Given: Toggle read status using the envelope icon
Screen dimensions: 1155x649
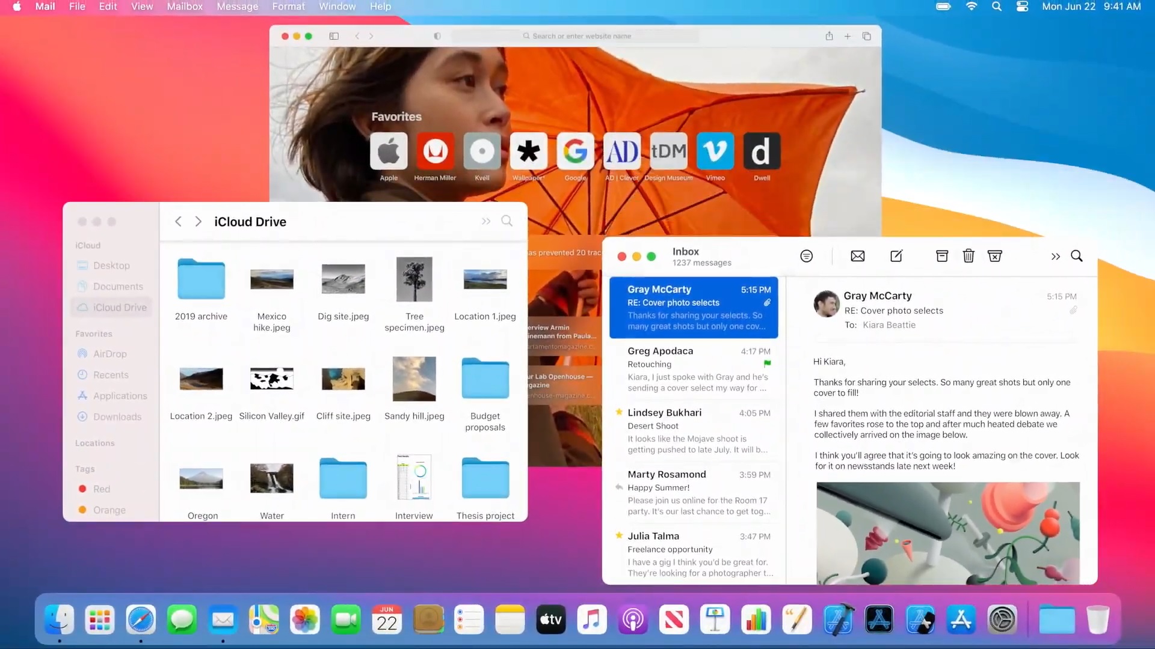Looking at the screenshot, I should click(857, 255).
